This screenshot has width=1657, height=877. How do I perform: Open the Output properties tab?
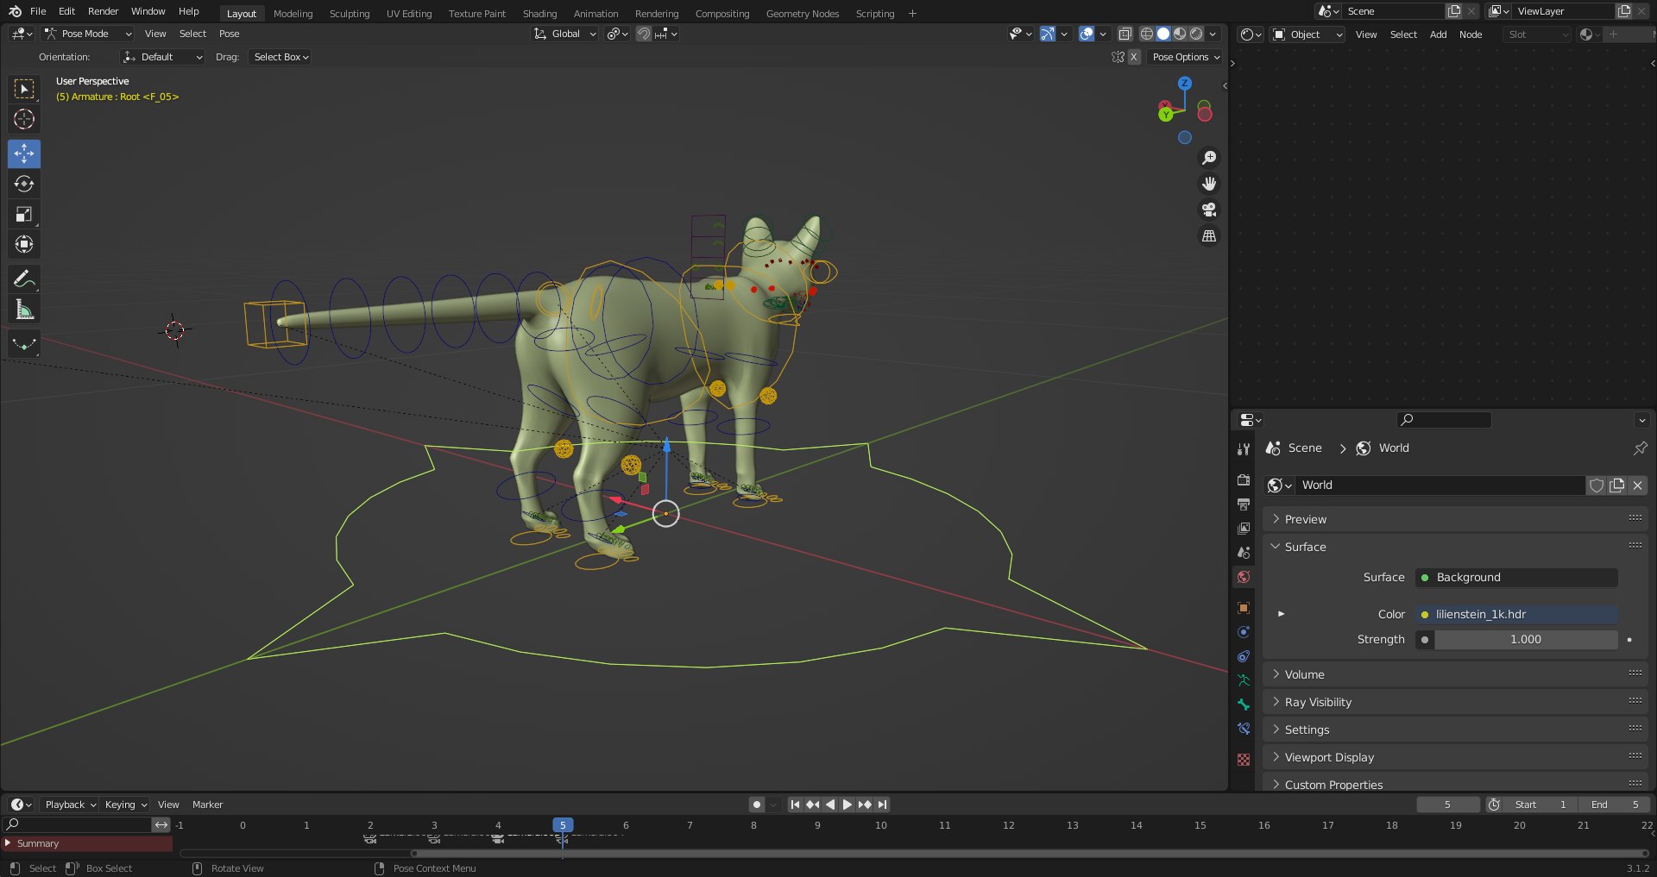click(x=1244, y=504)
